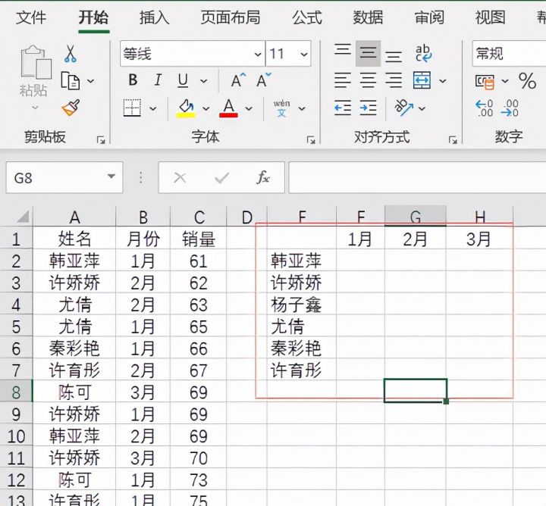The image size is (546, 506).
Task: Apply cell borders icon
Action: pyautogui.click(x=132, y=108)
